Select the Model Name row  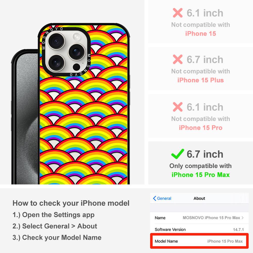199,241
